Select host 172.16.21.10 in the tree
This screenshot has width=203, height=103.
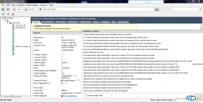pyautogui.click(x=20, y=25)
